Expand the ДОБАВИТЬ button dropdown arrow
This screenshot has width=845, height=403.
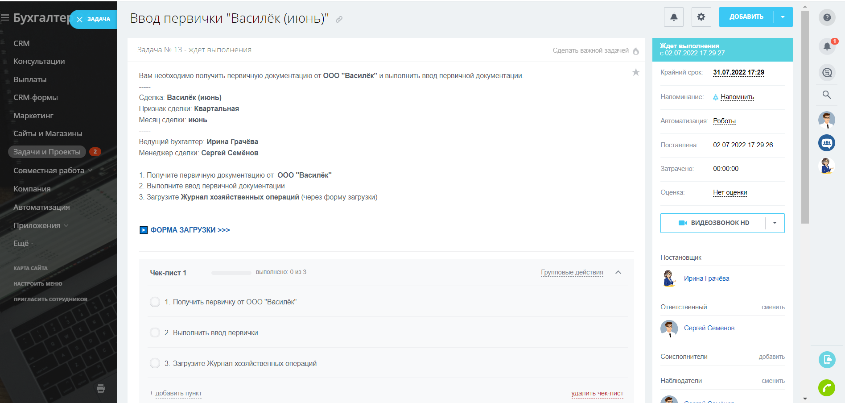click(783, 17)
